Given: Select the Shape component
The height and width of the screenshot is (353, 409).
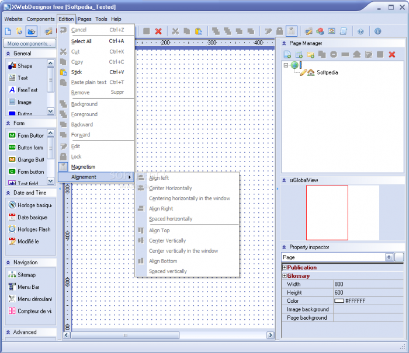Looking at the screenshot, I should pyautogui.click(x=25, y=66).
